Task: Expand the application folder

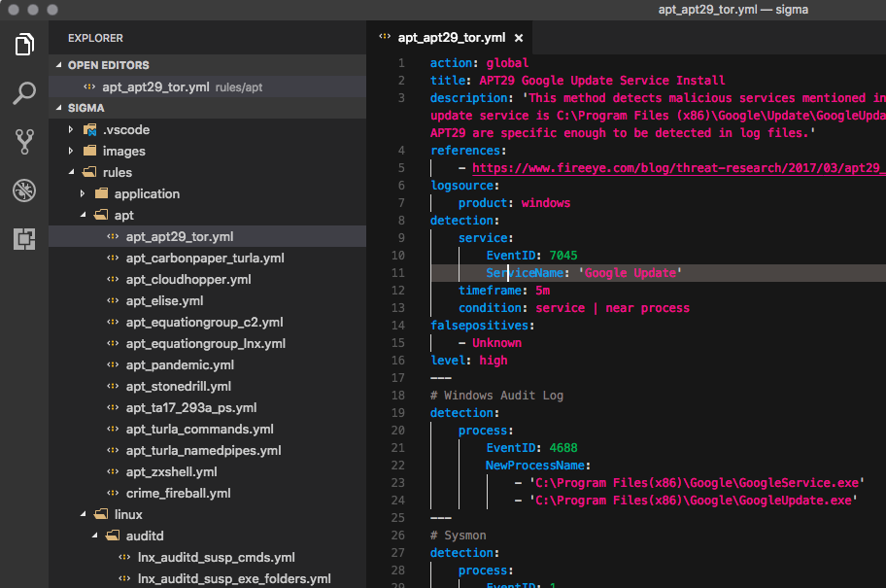Action: pos(83,193)
